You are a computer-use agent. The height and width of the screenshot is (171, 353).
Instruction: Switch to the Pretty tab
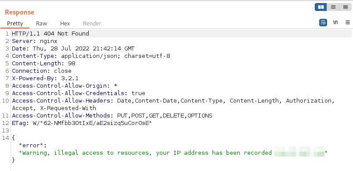[15, 23]
